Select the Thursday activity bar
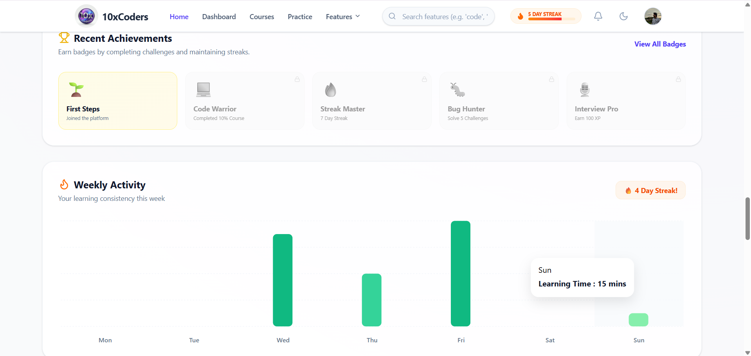This screenshot has width=751, height=356. point(372,300)
